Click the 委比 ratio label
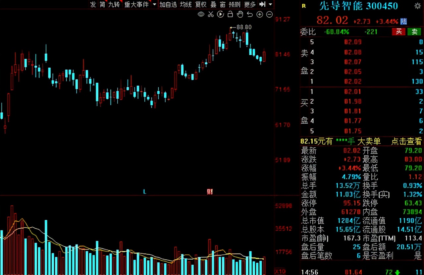This screenshot has width=424, height=275. [x=308, y=32]
